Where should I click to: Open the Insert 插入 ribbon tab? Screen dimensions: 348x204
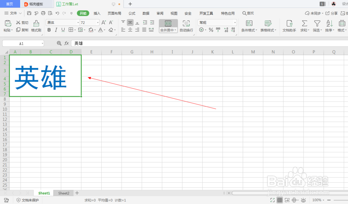(97, 13)
